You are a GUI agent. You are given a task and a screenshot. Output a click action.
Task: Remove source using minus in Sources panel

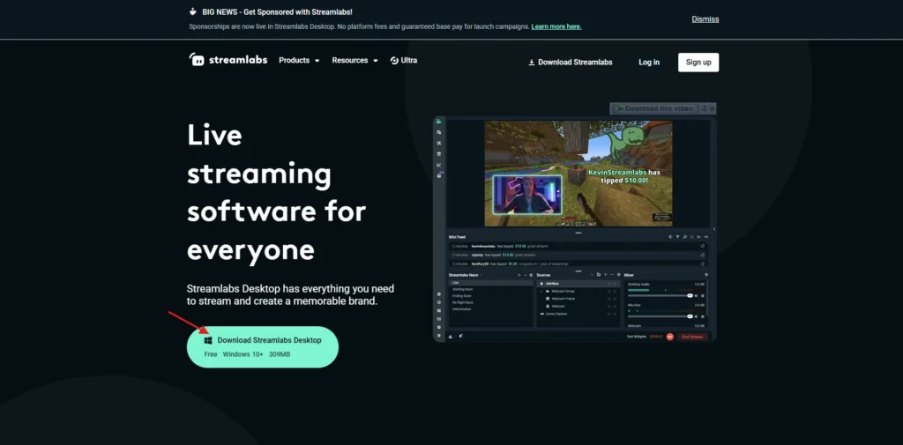(x=612, y=275)
